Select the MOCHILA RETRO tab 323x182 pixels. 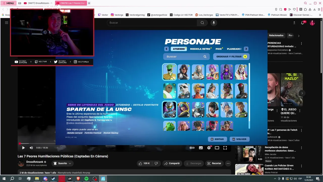coord(201,49)
